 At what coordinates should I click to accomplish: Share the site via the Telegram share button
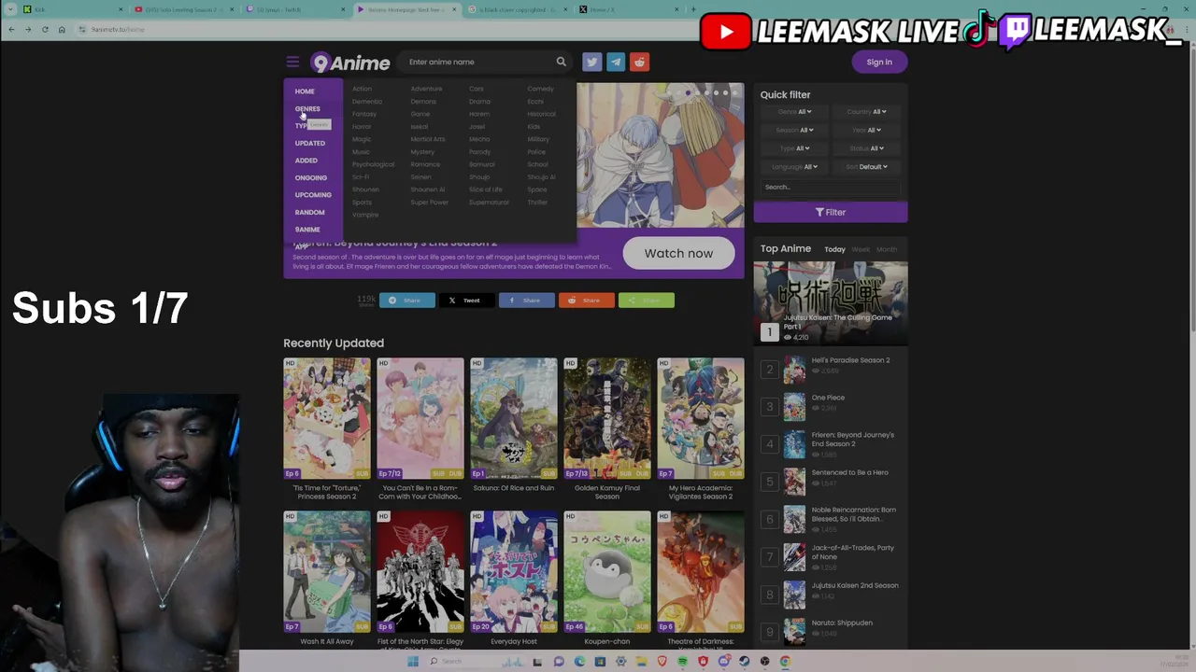406,301
